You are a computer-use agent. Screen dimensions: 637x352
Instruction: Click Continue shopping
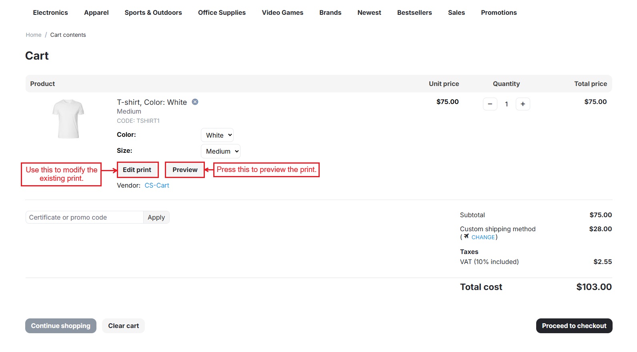61,326
